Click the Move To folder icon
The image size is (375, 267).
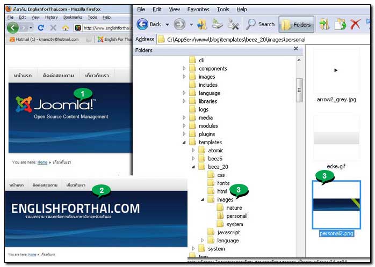pos(324,24)
